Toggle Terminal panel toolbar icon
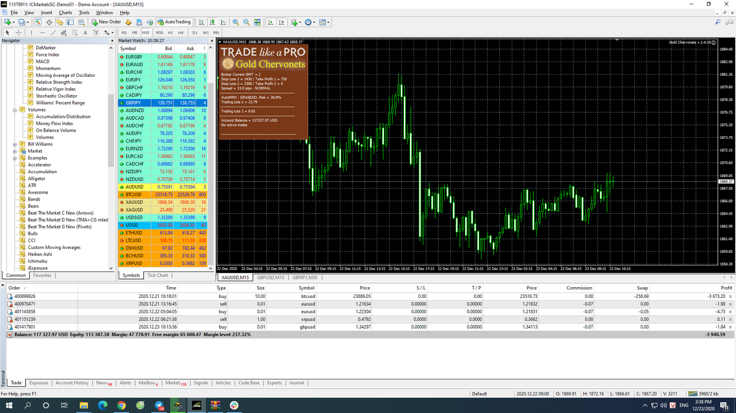736x413 pixels. [71, 22]
